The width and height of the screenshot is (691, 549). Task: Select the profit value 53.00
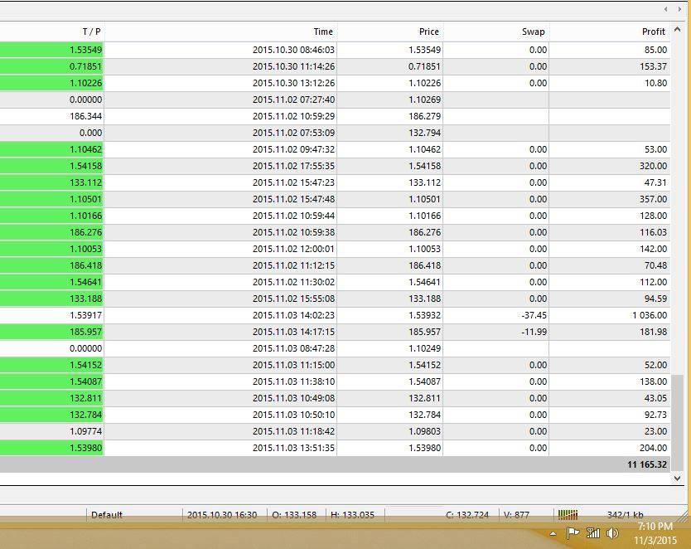coord(655,149)
